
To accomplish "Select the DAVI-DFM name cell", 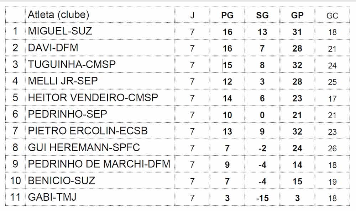I will pos(53,48).
